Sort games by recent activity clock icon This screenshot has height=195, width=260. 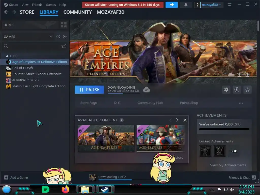pos(58,37)
